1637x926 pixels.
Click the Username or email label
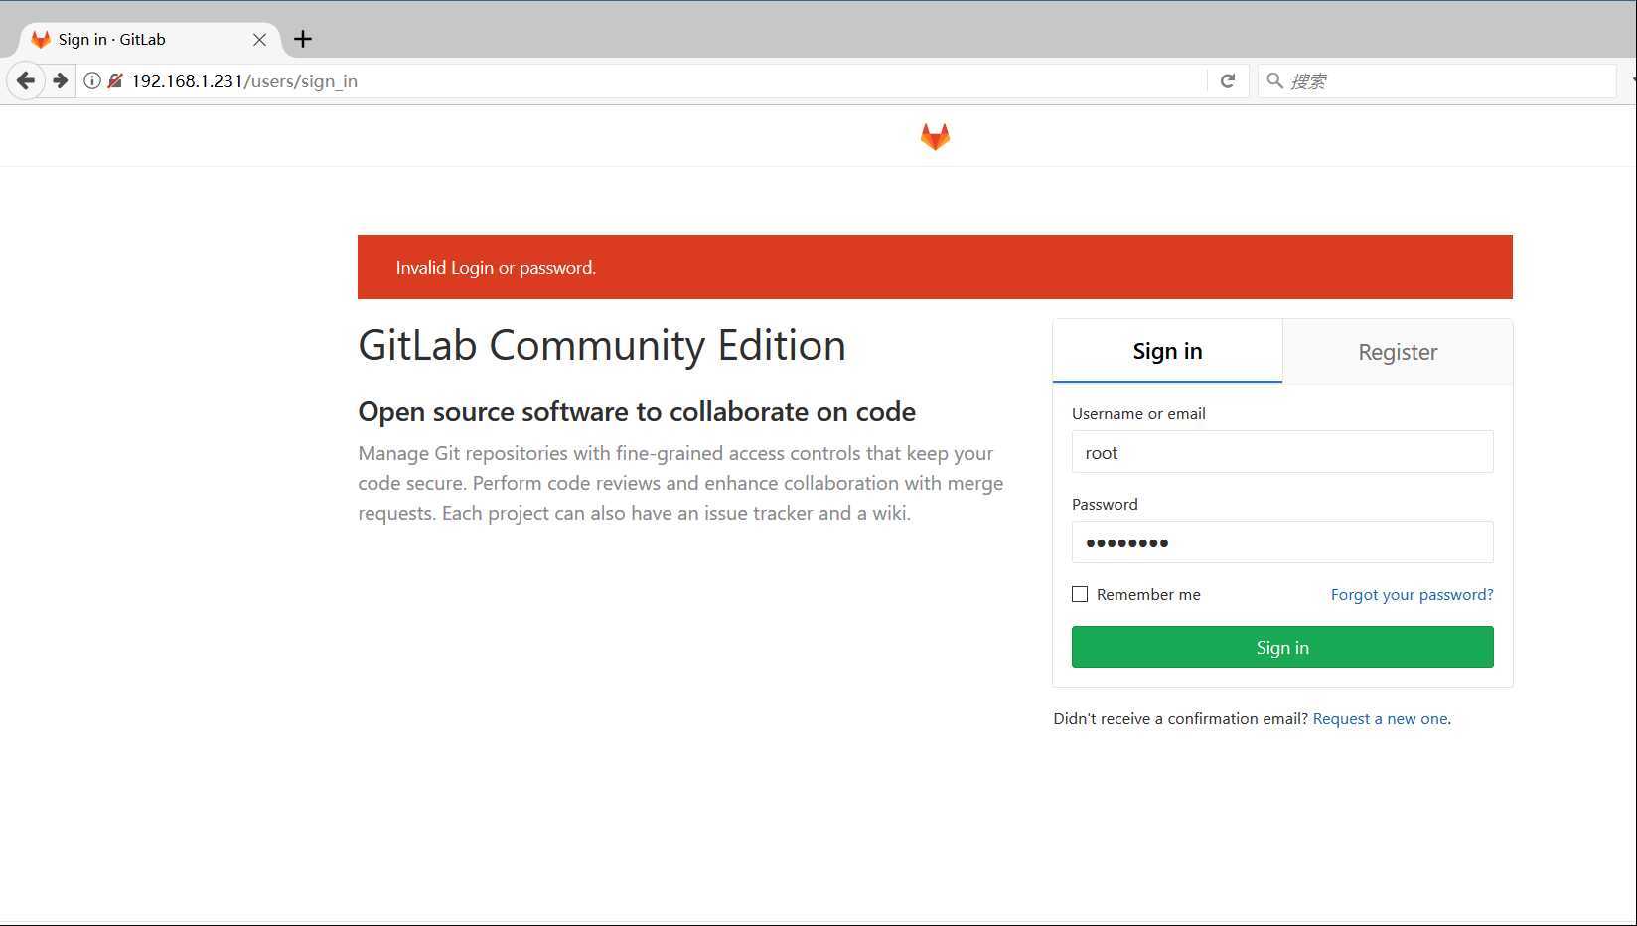click(x=1138, y=413)
